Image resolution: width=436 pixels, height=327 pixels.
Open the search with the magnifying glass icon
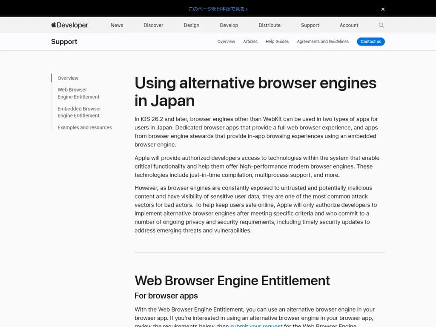click(x=381, y=26)
